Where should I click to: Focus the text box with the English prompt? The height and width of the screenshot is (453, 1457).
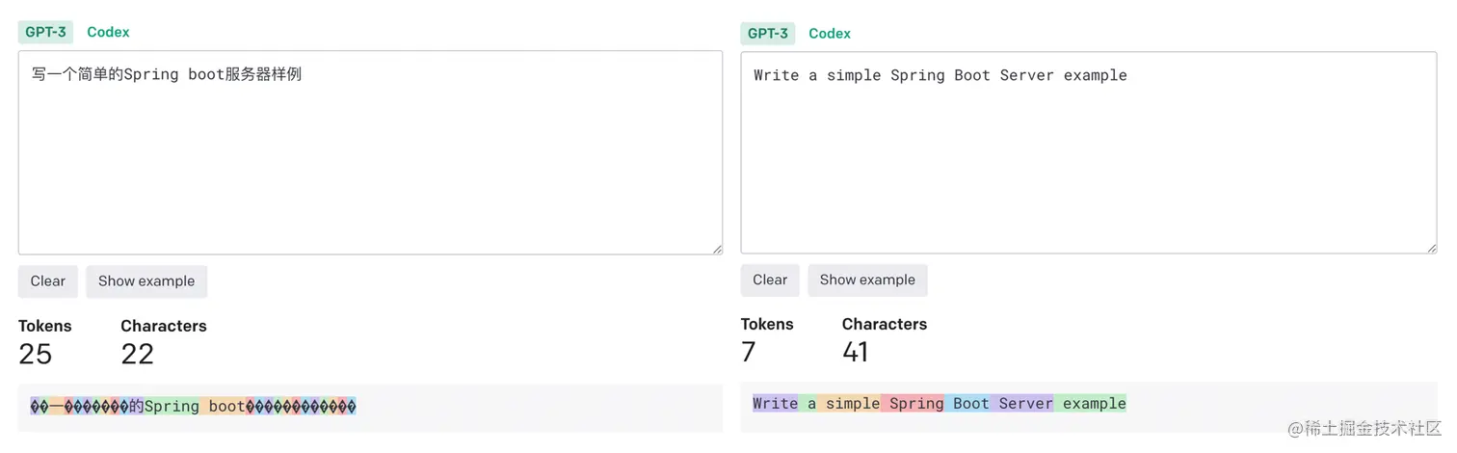tap(1088, 152)
